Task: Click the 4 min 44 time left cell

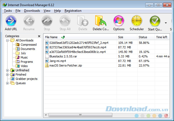Action: [x=163, y=56]
